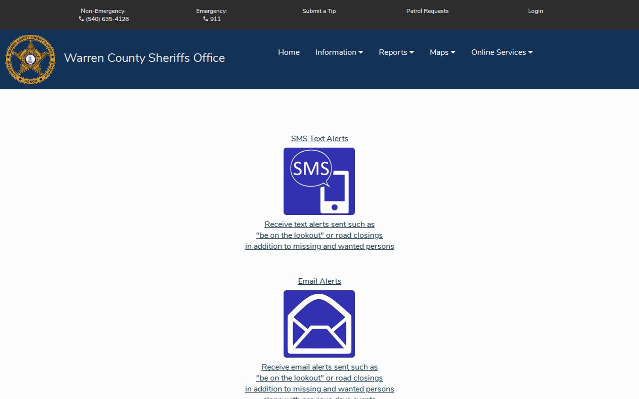Open the SMS Text Alerts heading link
This screenshot has height=399, width=639.
pyautogui.click(x=319, y=139)
